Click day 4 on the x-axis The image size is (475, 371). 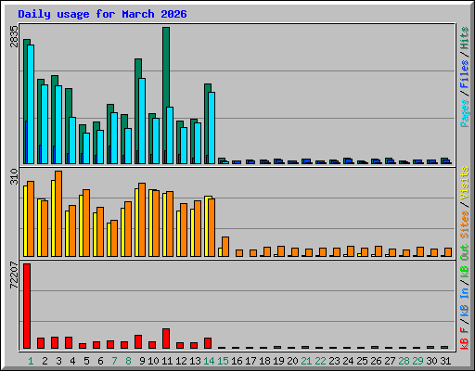point(72,361)
